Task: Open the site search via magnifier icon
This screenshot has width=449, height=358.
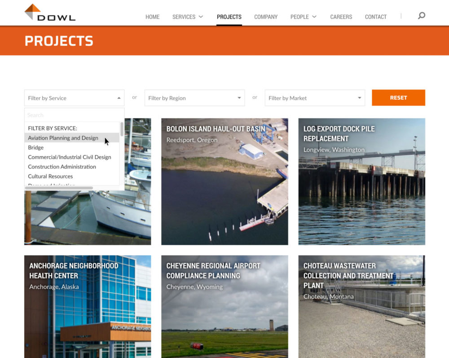Action: click(421, 15)
